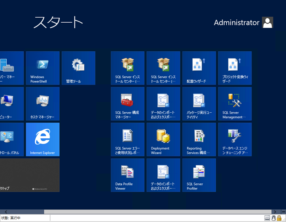Launch the Deployment Wizard tile
This screenshot has height=222, width=286.
pyautogui.click(x=163, y=140)
